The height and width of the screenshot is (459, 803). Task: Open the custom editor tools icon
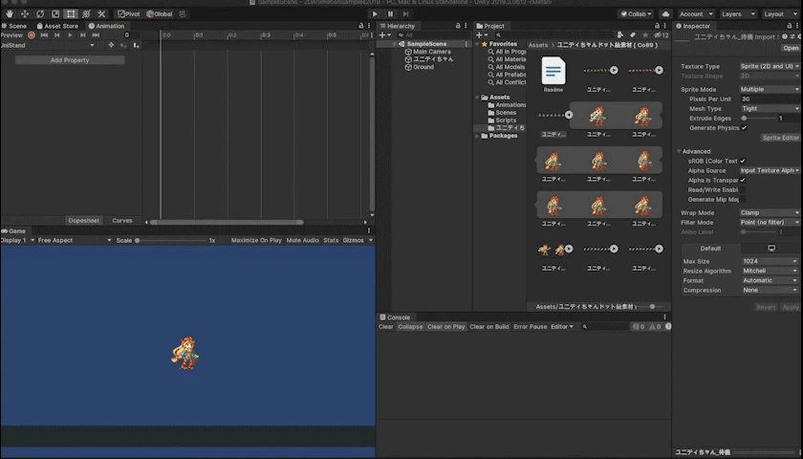point(101,13)
